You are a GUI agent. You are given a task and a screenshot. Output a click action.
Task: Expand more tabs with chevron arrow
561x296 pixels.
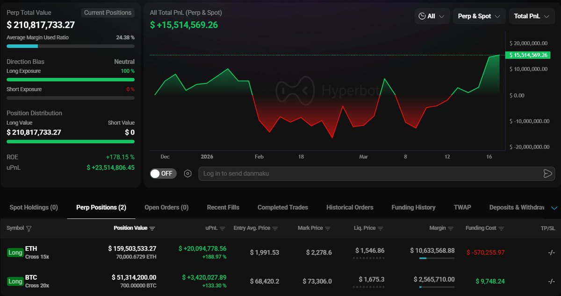tap(554, 208)
